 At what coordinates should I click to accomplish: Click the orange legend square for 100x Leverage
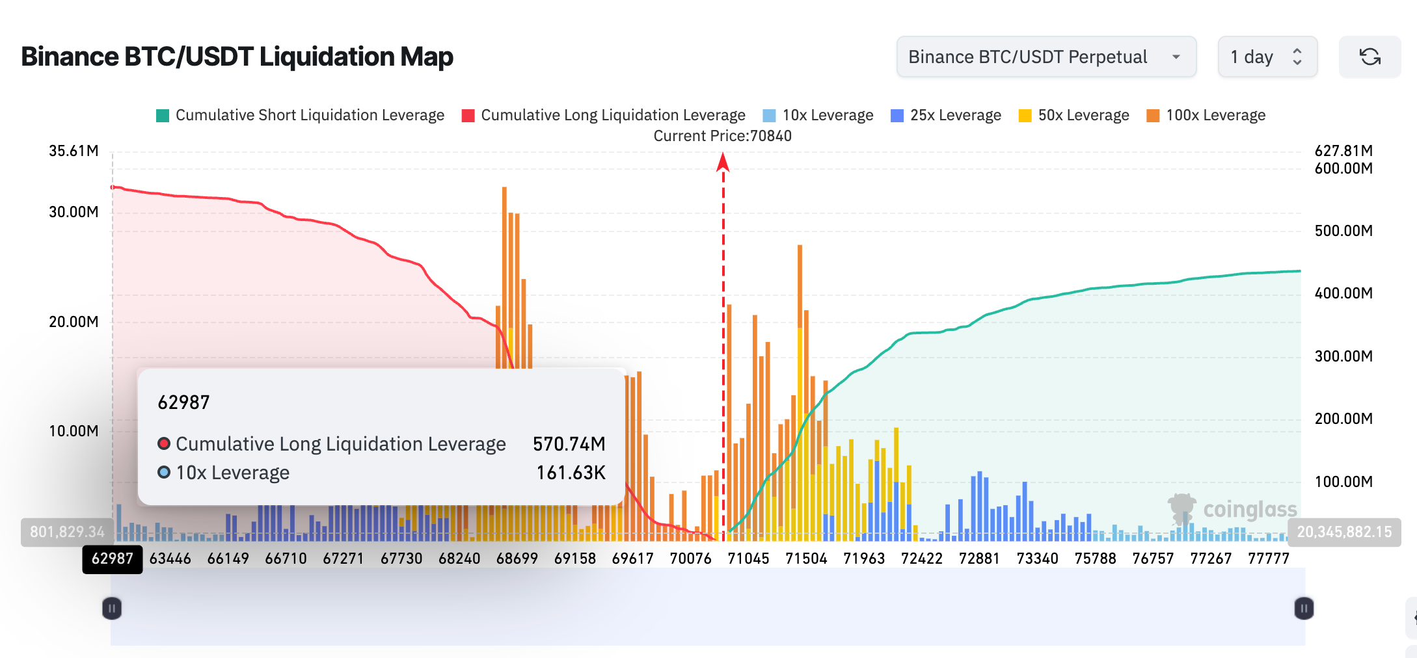(1152, 115)
